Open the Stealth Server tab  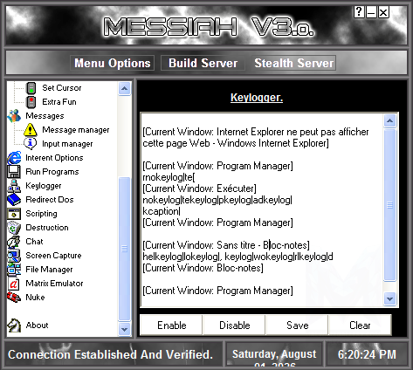coord(293,63)
